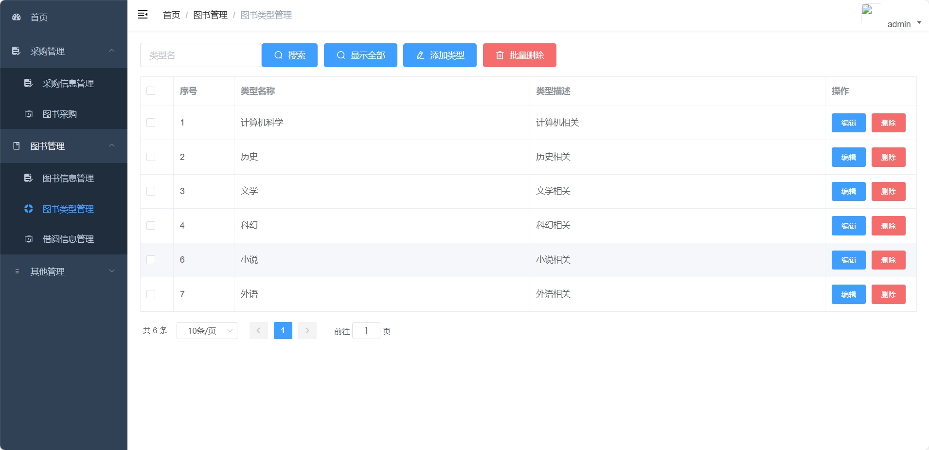Image resolution: width=929 pixels, height=450 pixels.
Task: Click the 其他管理 list icon
Action: (17, 271)
